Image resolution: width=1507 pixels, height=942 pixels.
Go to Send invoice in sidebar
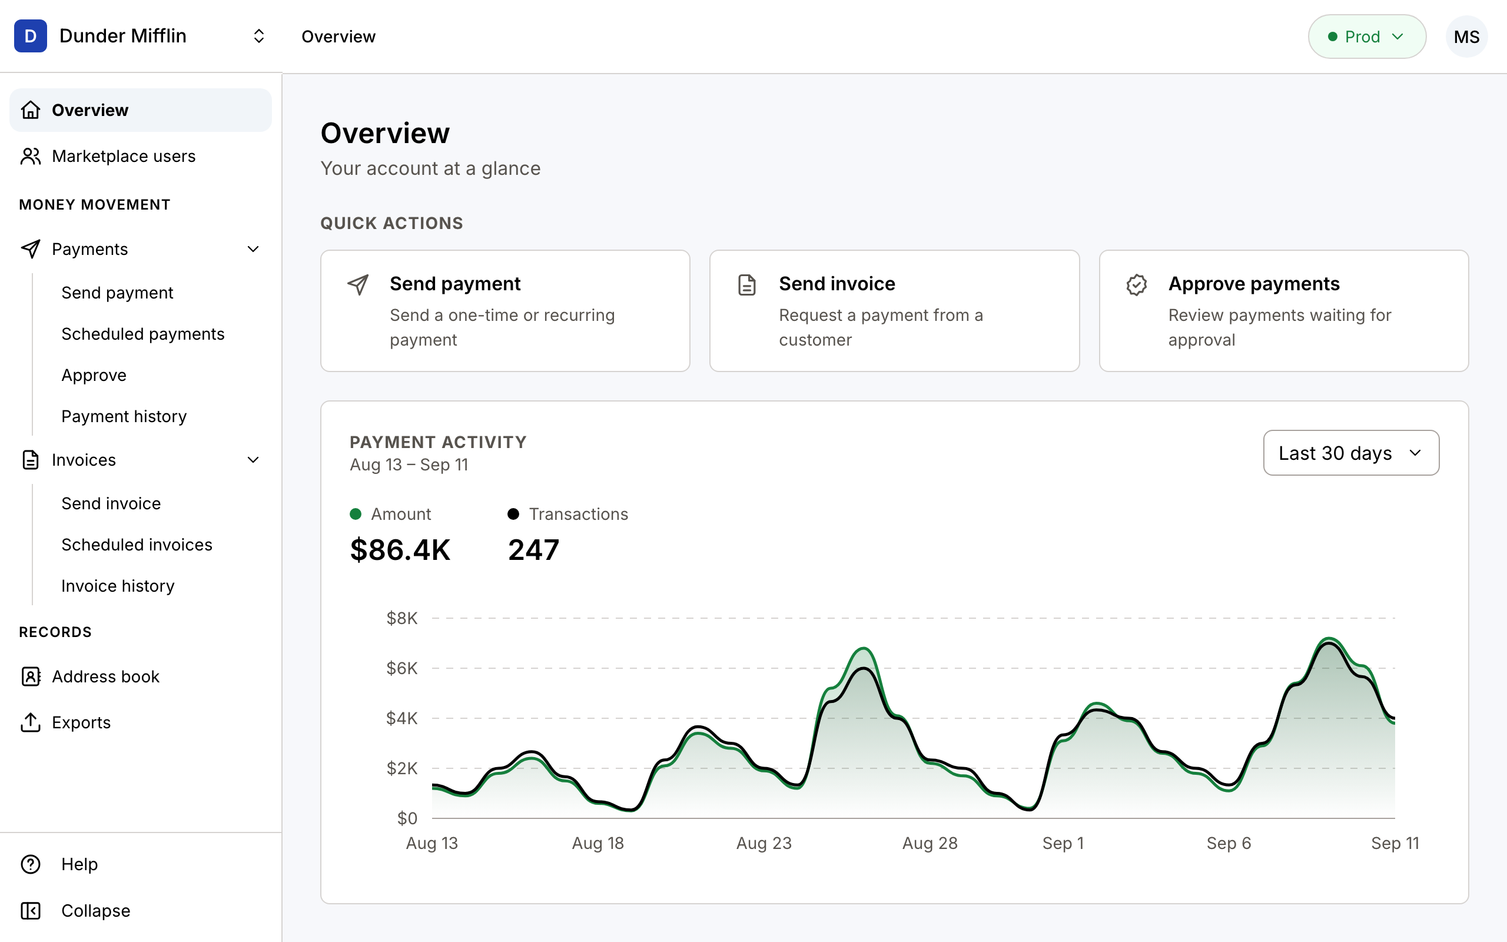tap(111, 503)
